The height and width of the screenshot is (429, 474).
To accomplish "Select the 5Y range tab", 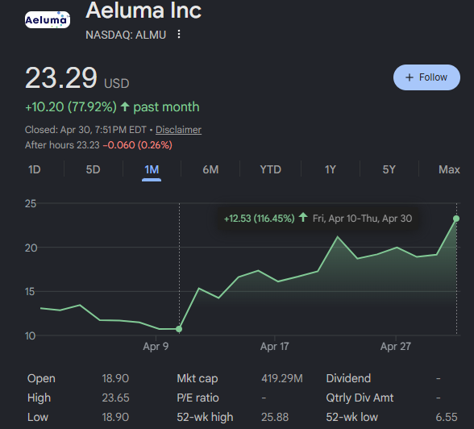I will click(389, 169).
